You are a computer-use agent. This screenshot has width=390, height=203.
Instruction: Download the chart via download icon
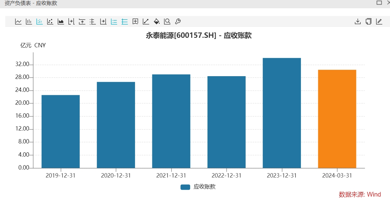(x=358, y=21)
